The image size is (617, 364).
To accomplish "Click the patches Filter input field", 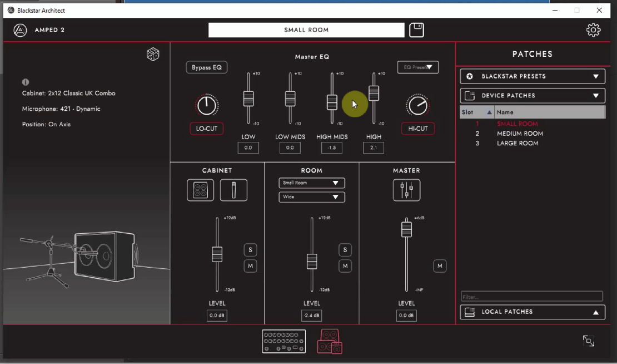I will (531, 297).
